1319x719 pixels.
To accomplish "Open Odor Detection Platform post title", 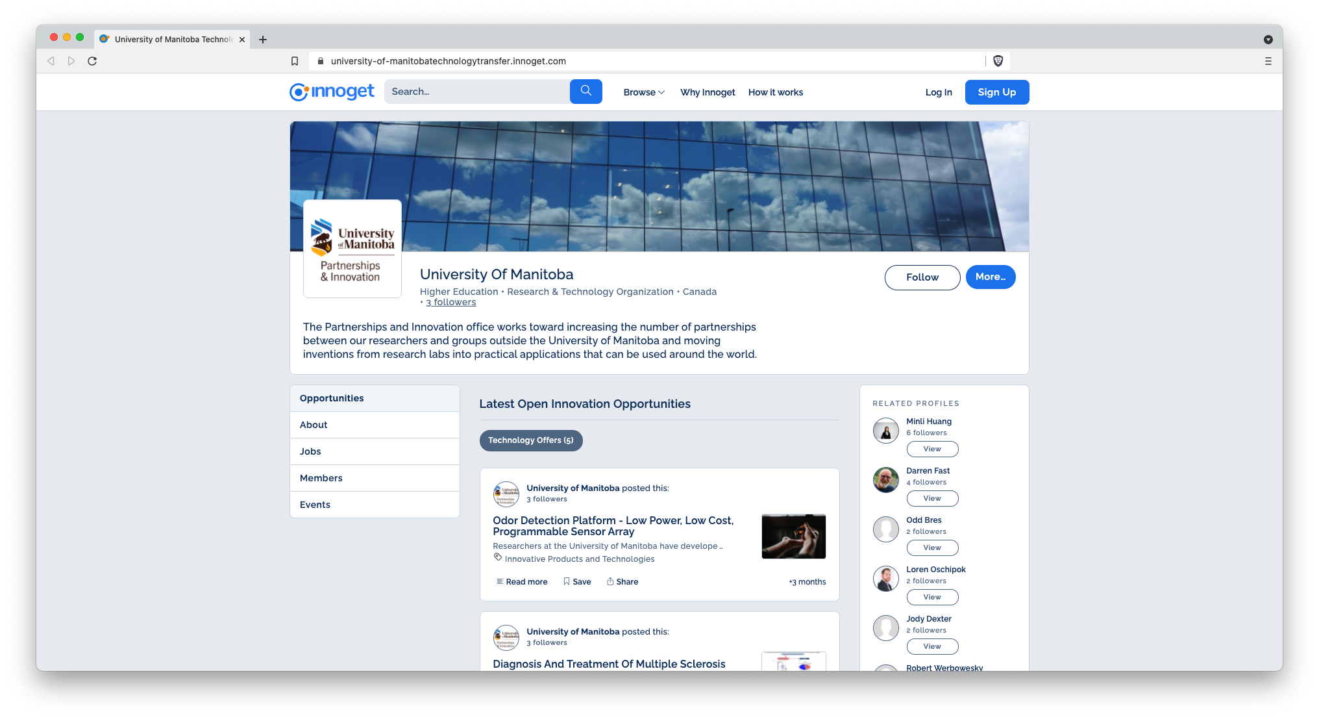I will coord(613,526).
